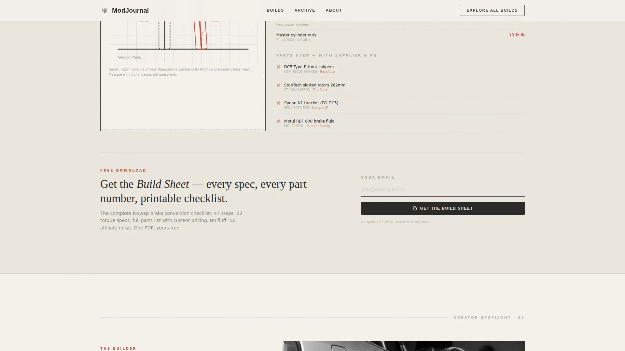Image resolution: width=625 pixels, height=351 pixels.
Task: Click the wrench icon beside StopTech slotted rotors
Action: pyautogui.click(x=278, y=85)
